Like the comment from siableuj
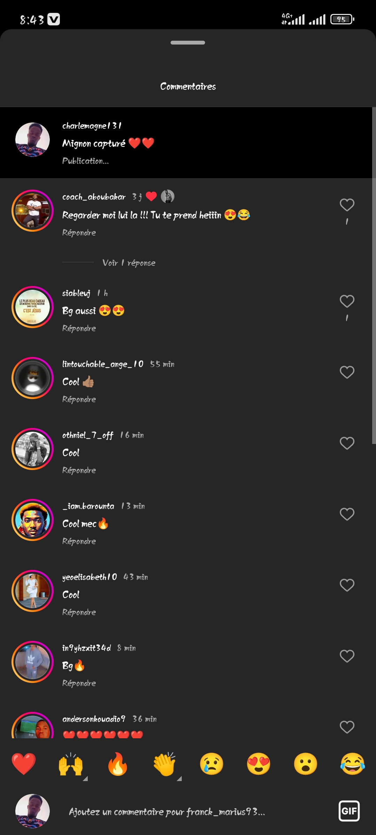This screenshot has height=835, width=376. click(347, 301)
